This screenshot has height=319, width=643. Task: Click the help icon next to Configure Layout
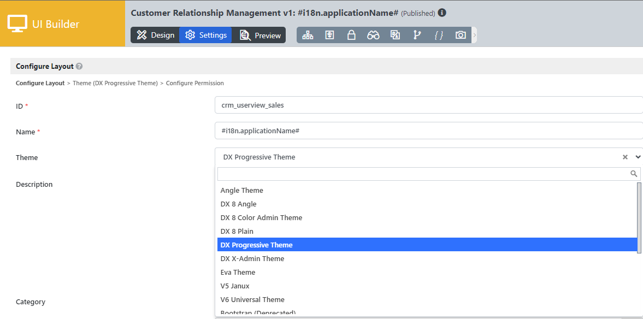pyautogui.click(x=79, y=66)
